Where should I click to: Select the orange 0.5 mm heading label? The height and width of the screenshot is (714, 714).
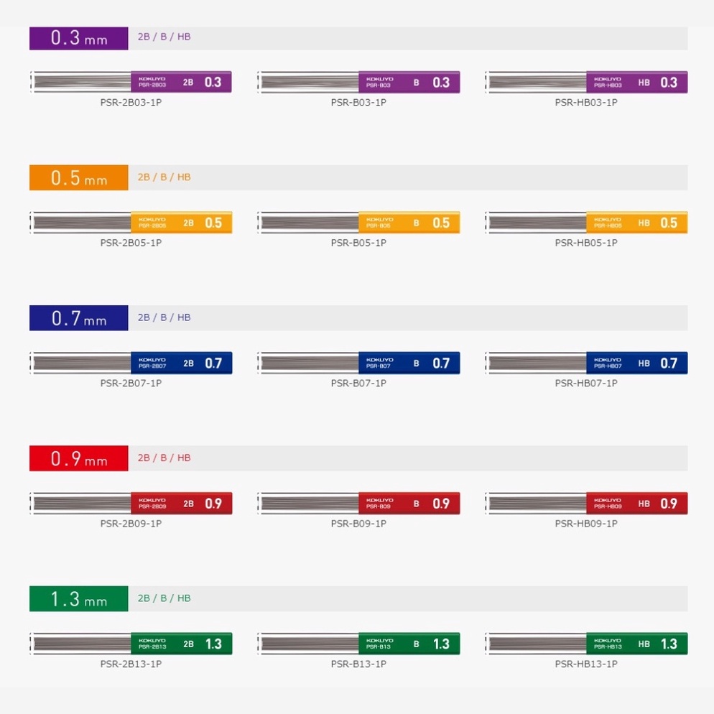point(79,178)
